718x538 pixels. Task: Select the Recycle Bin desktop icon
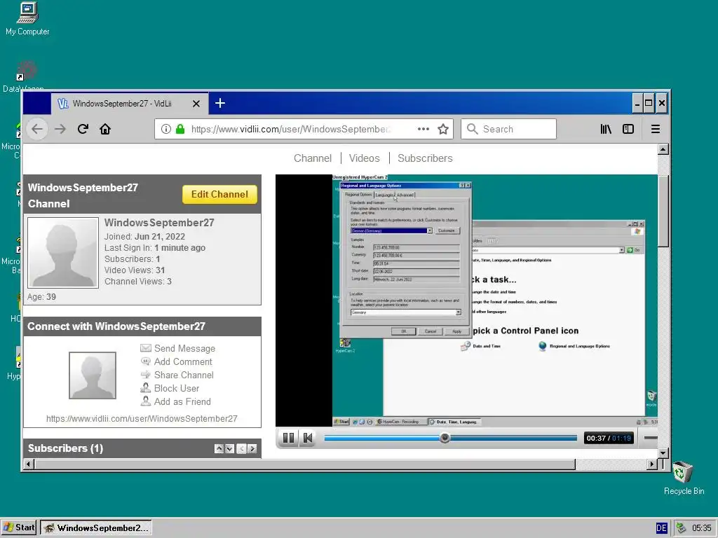pyautogui.click(x=684, y=478)
